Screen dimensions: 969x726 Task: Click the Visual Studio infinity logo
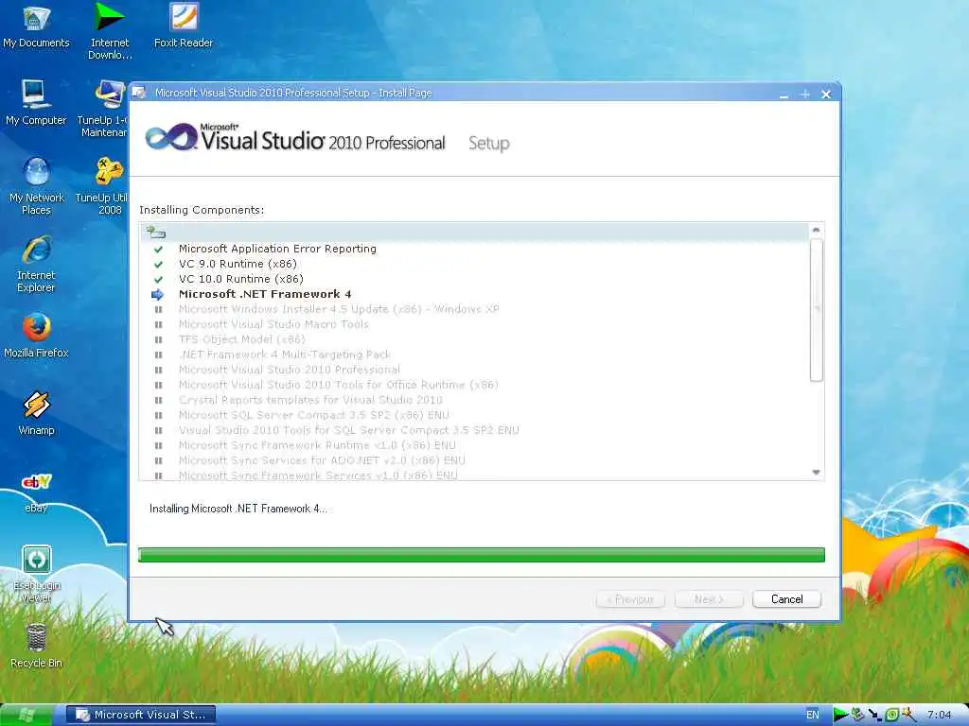coord(171,137)
